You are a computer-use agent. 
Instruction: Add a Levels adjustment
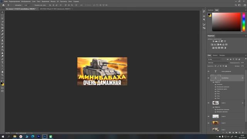pyautogui.click(x=216, y=41)
